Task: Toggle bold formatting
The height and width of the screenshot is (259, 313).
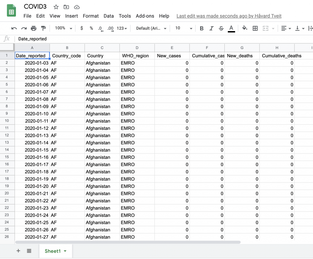Action: coord(202,28)
